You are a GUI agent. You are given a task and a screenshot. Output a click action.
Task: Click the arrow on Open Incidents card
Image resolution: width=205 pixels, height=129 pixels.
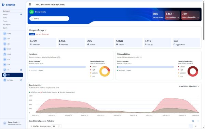(178, 17)
